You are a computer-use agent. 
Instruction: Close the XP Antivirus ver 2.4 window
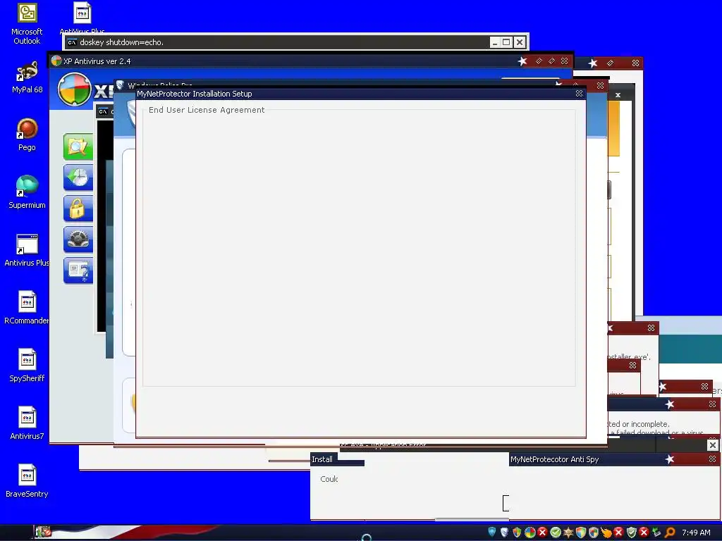tap(564, 61)
